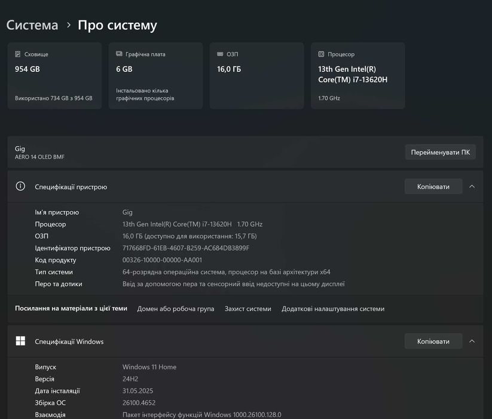Click the Про систему page title
Viewport: 492px width, 419px height.
point(117,25)
